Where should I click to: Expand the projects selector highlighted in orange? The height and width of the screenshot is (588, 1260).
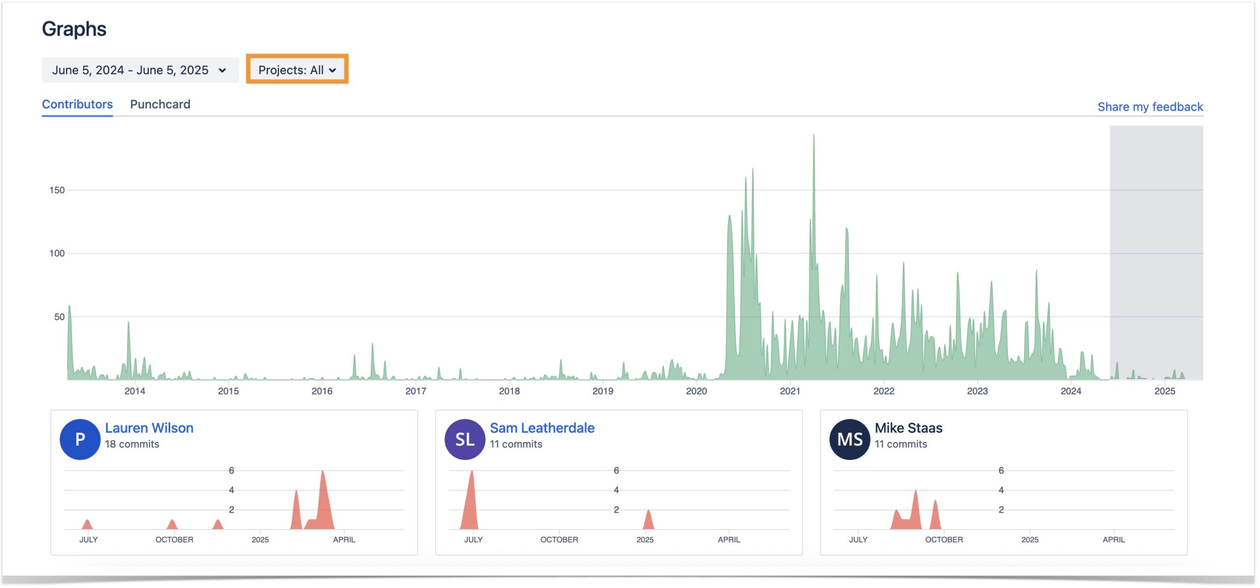point(297,69)
